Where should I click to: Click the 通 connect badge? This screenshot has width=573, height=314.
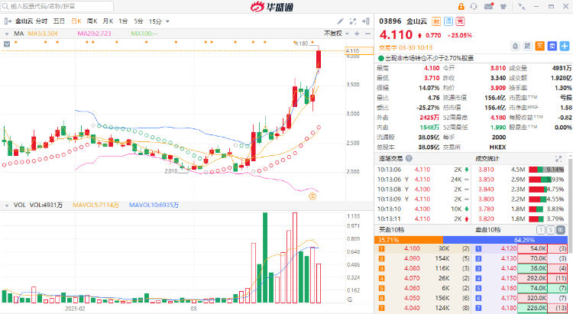(448, 21)
